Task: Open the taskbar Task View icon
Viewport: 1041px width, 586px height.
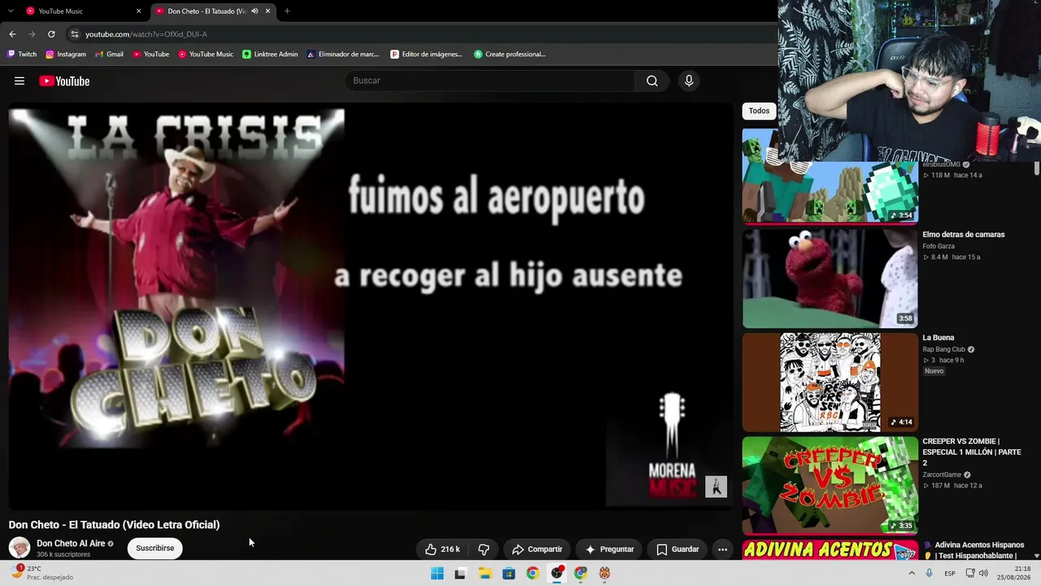Action: click(460, 573)
